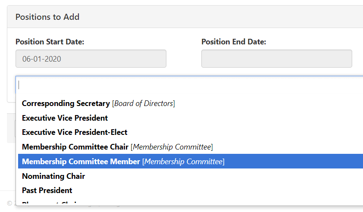Click Membership Committee tag on highlighted row
Screen dimensions: 363x212
[x=184, y=162]
